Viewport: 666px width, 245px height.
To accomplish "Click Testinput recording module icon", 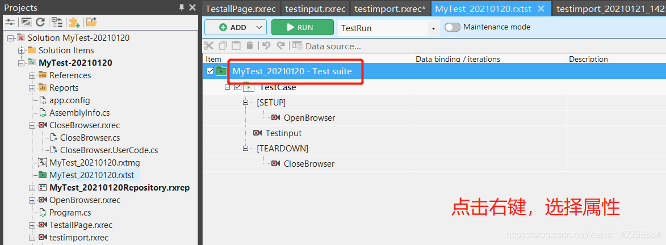I will tap(257, 133).
